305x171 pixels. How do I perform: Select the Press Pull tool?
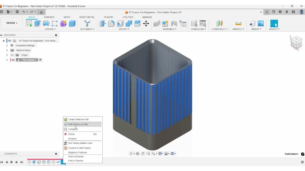click(x=102, y=24)
